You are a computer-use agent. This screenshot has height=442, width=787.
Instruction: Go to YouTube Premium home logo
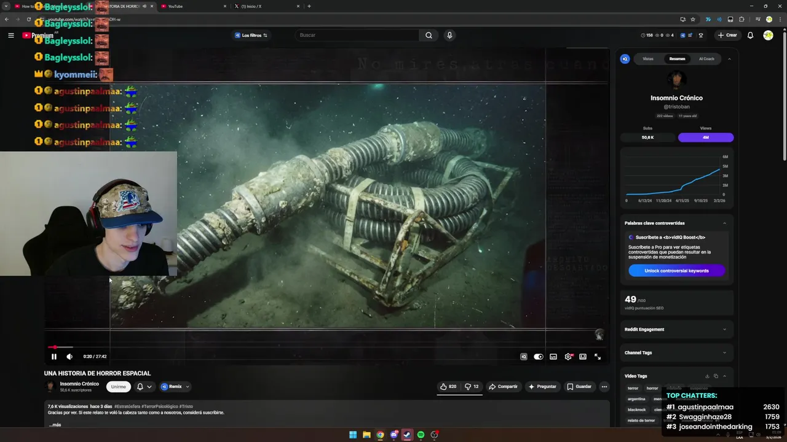[38, 35]
